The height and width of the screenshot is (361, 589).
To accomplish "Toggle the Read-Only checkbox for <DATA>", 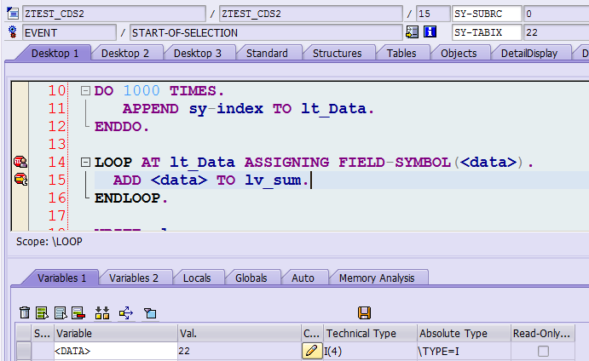I will tap(543, 352).
